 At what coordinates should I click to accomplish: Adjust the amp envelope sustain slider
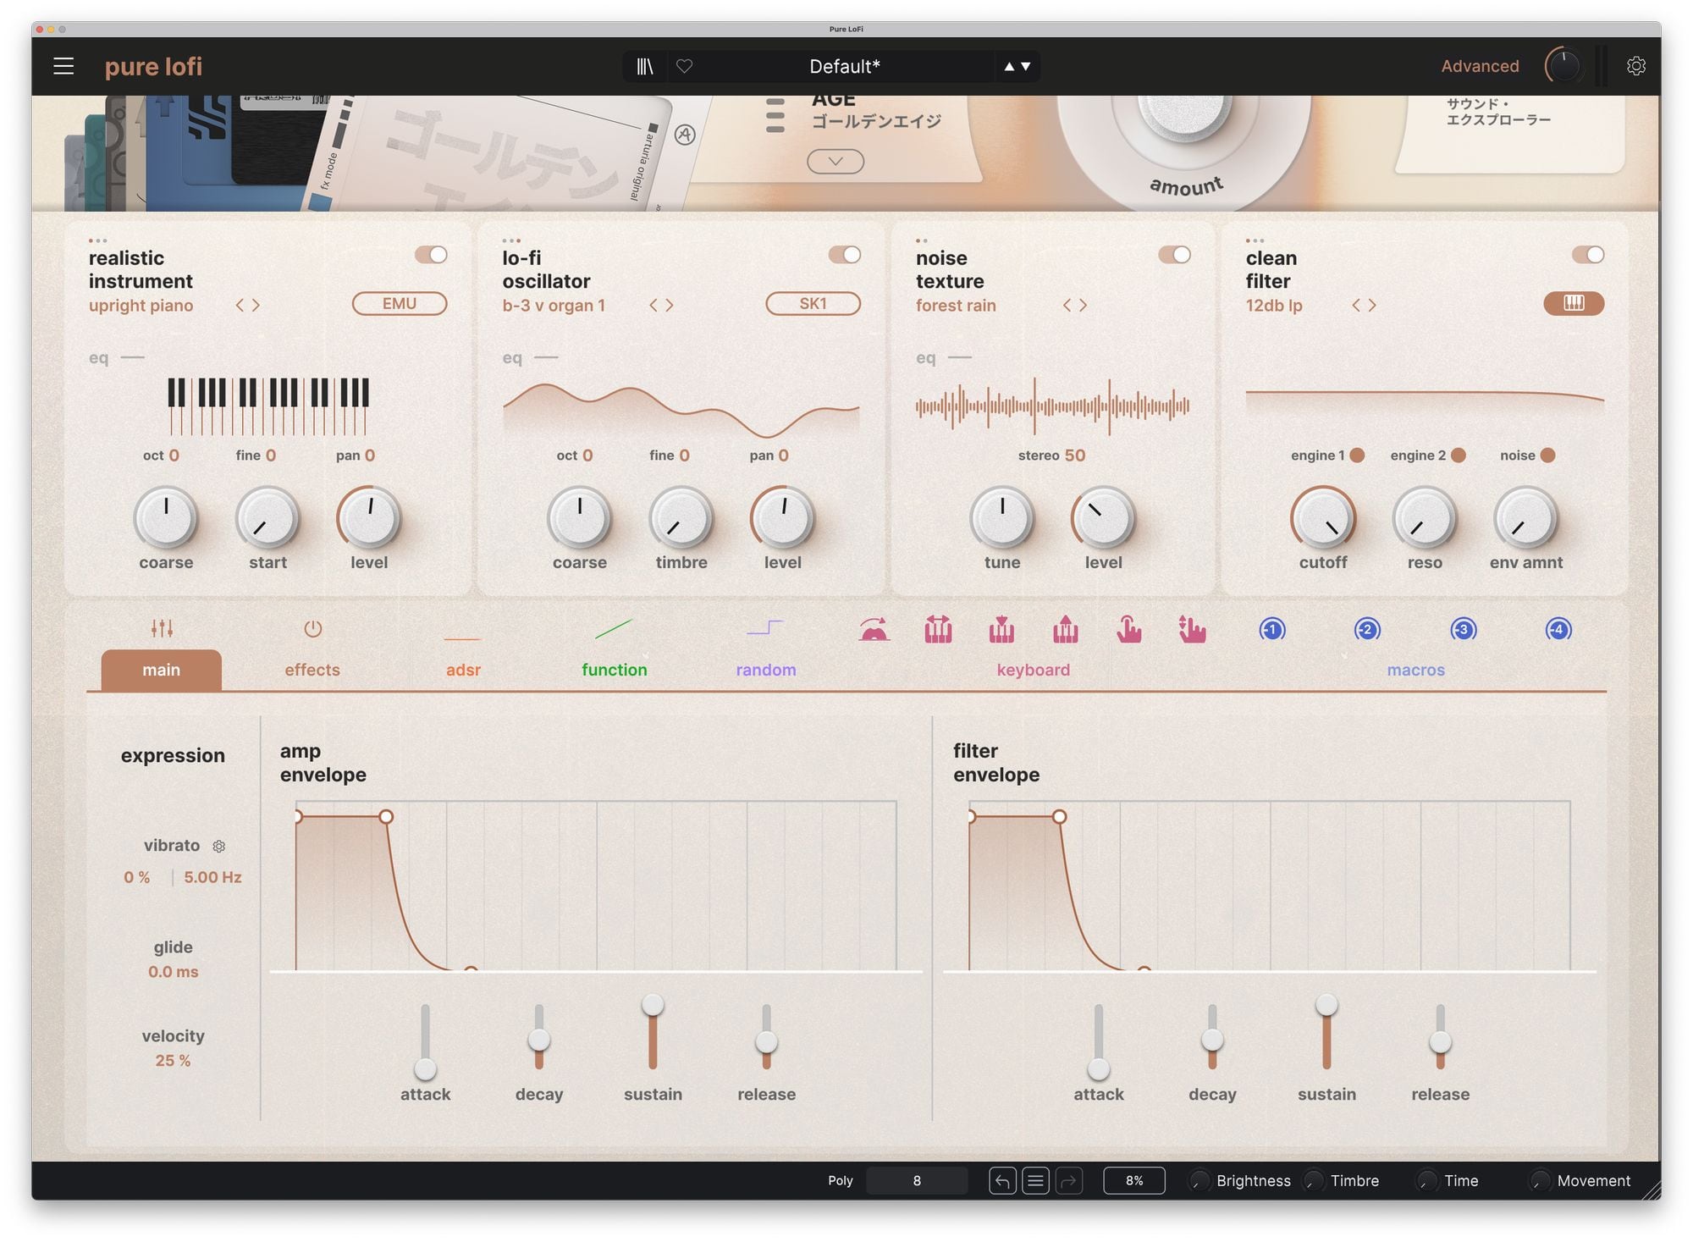(653, 1006)
